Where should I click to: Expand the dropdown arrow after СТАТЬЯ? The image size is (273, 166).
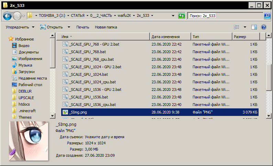(x=87, y=16)
